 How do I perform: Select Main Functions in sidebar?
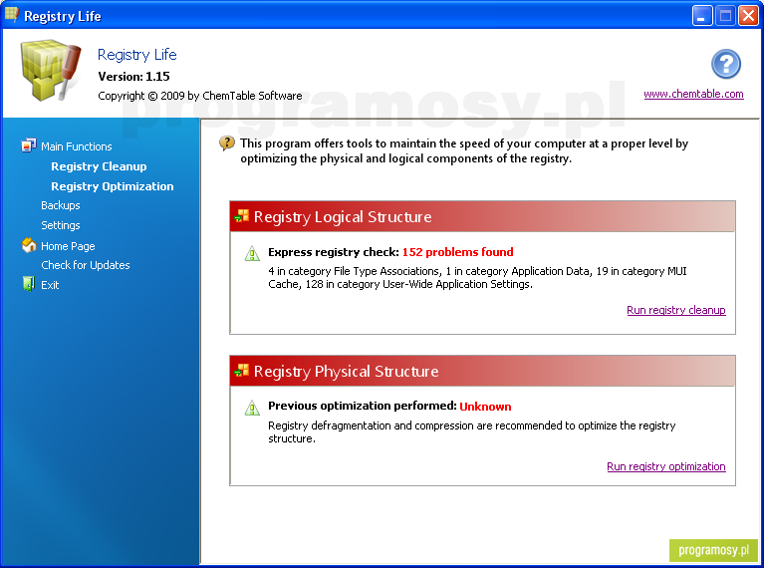point(77,146)
